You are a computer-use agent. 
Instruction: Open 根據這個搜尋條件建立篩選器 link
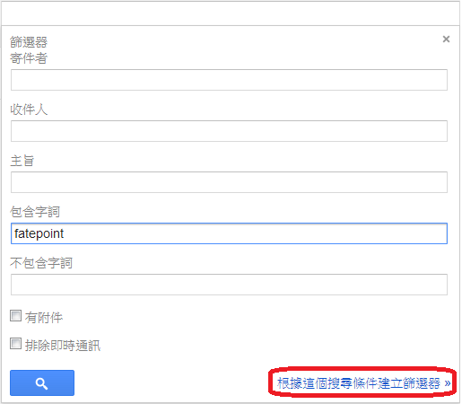click(359, 383)
